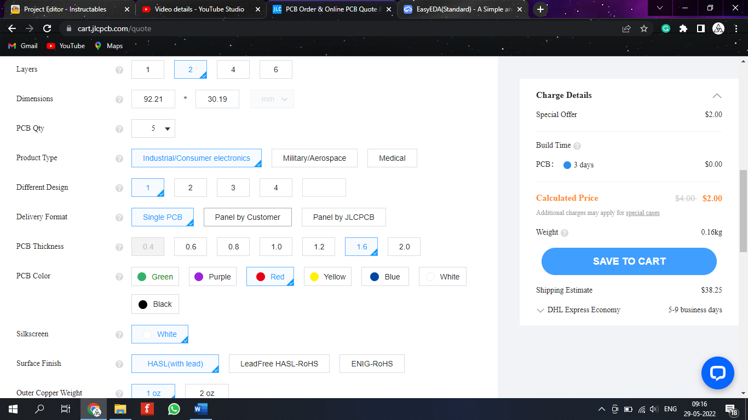Show hidden system tray icons
This screenshot has width=748, height=420.
[x=601, y=409]
